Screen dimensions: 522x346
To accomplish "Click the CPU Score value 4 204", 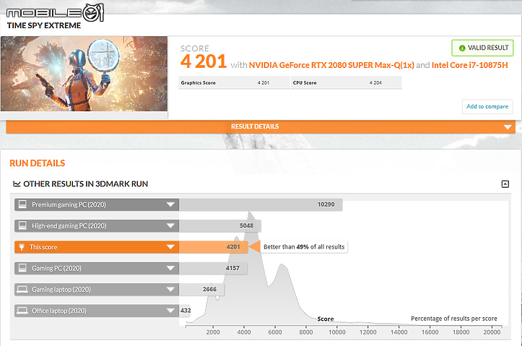I will coord(375,82).
